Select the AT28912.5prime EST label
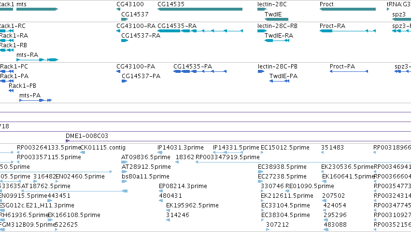This screenshot has height=232, width=411. pyautogui.click(x=146, y=167)
